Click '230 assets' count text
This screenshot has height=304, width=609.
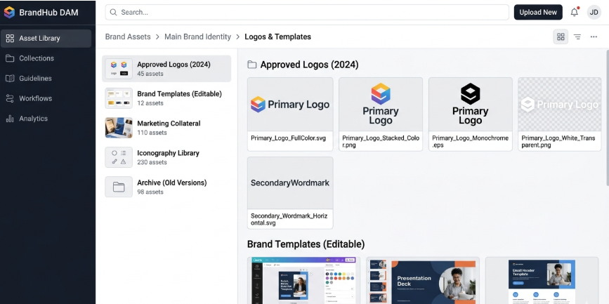(x=152, y=162)
